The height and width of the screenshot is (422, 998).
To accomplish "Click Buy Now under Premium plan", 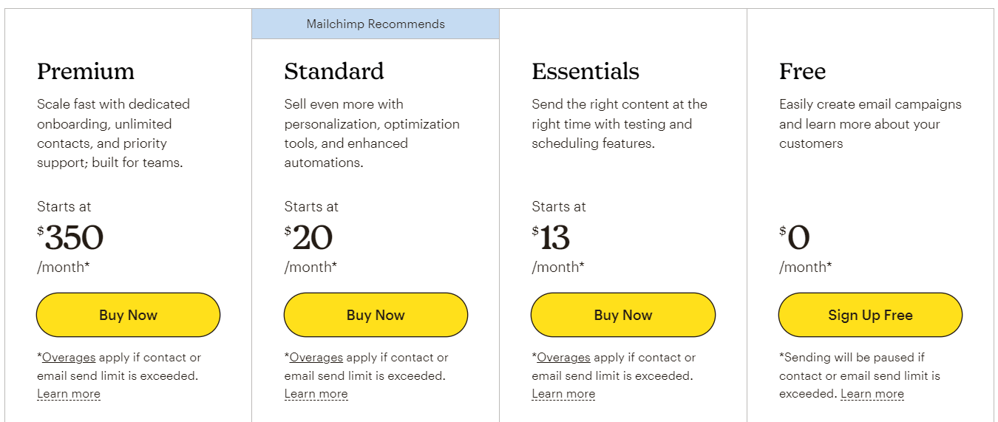I will (128, 315).
